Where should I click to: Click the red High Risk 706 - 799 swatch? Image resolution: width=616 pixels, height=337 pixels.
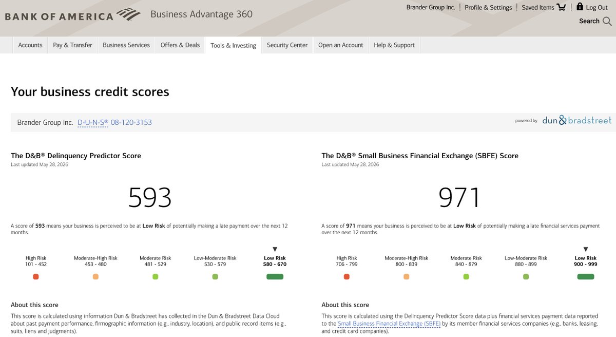coord(346,276)
